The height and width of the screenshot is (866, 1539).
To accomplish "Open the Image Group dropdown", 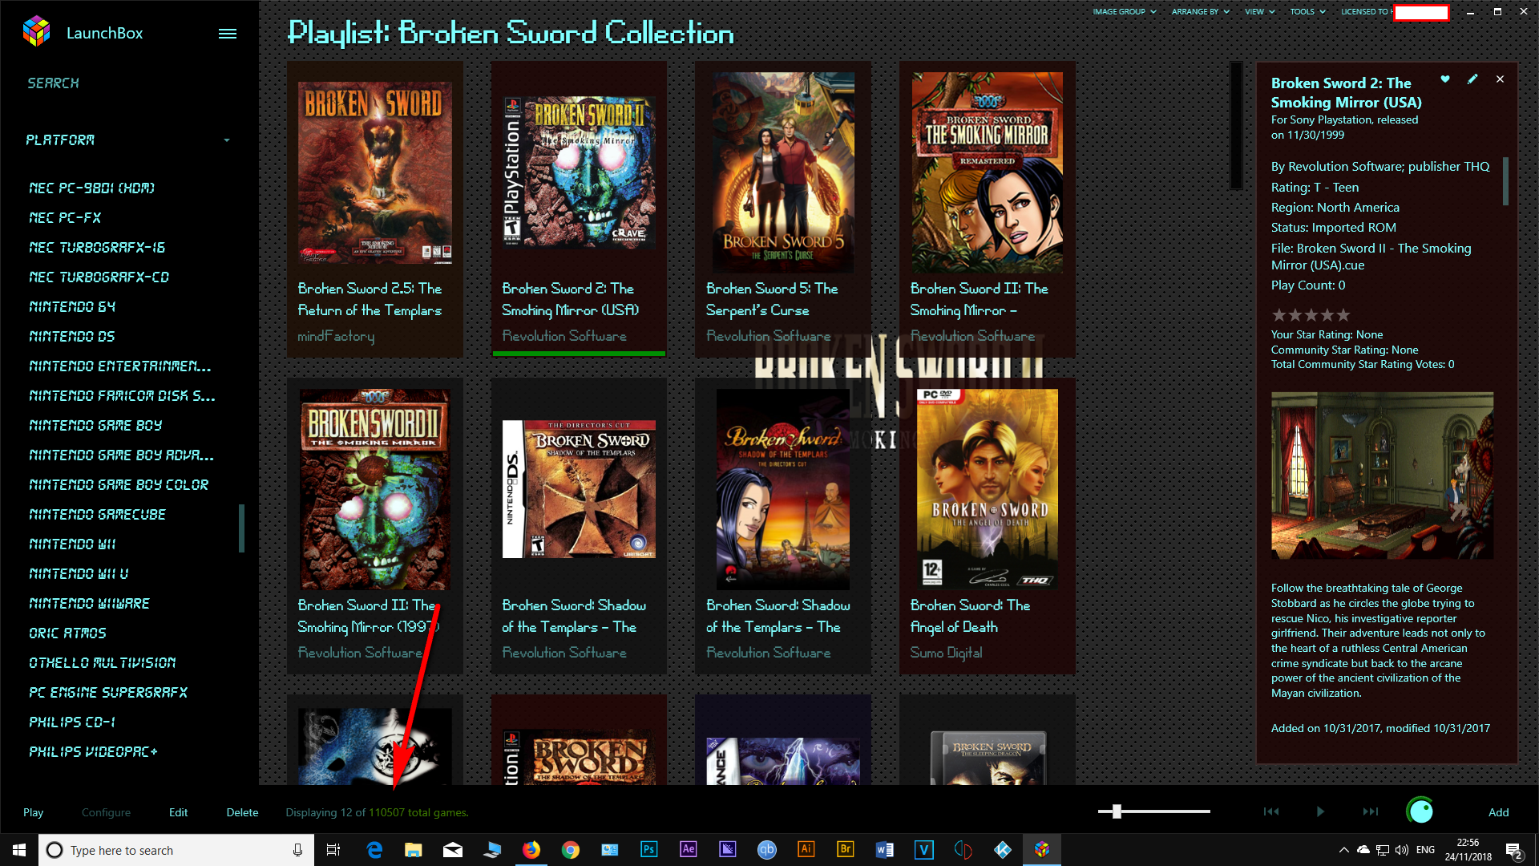I will [x=1125, y=12].
